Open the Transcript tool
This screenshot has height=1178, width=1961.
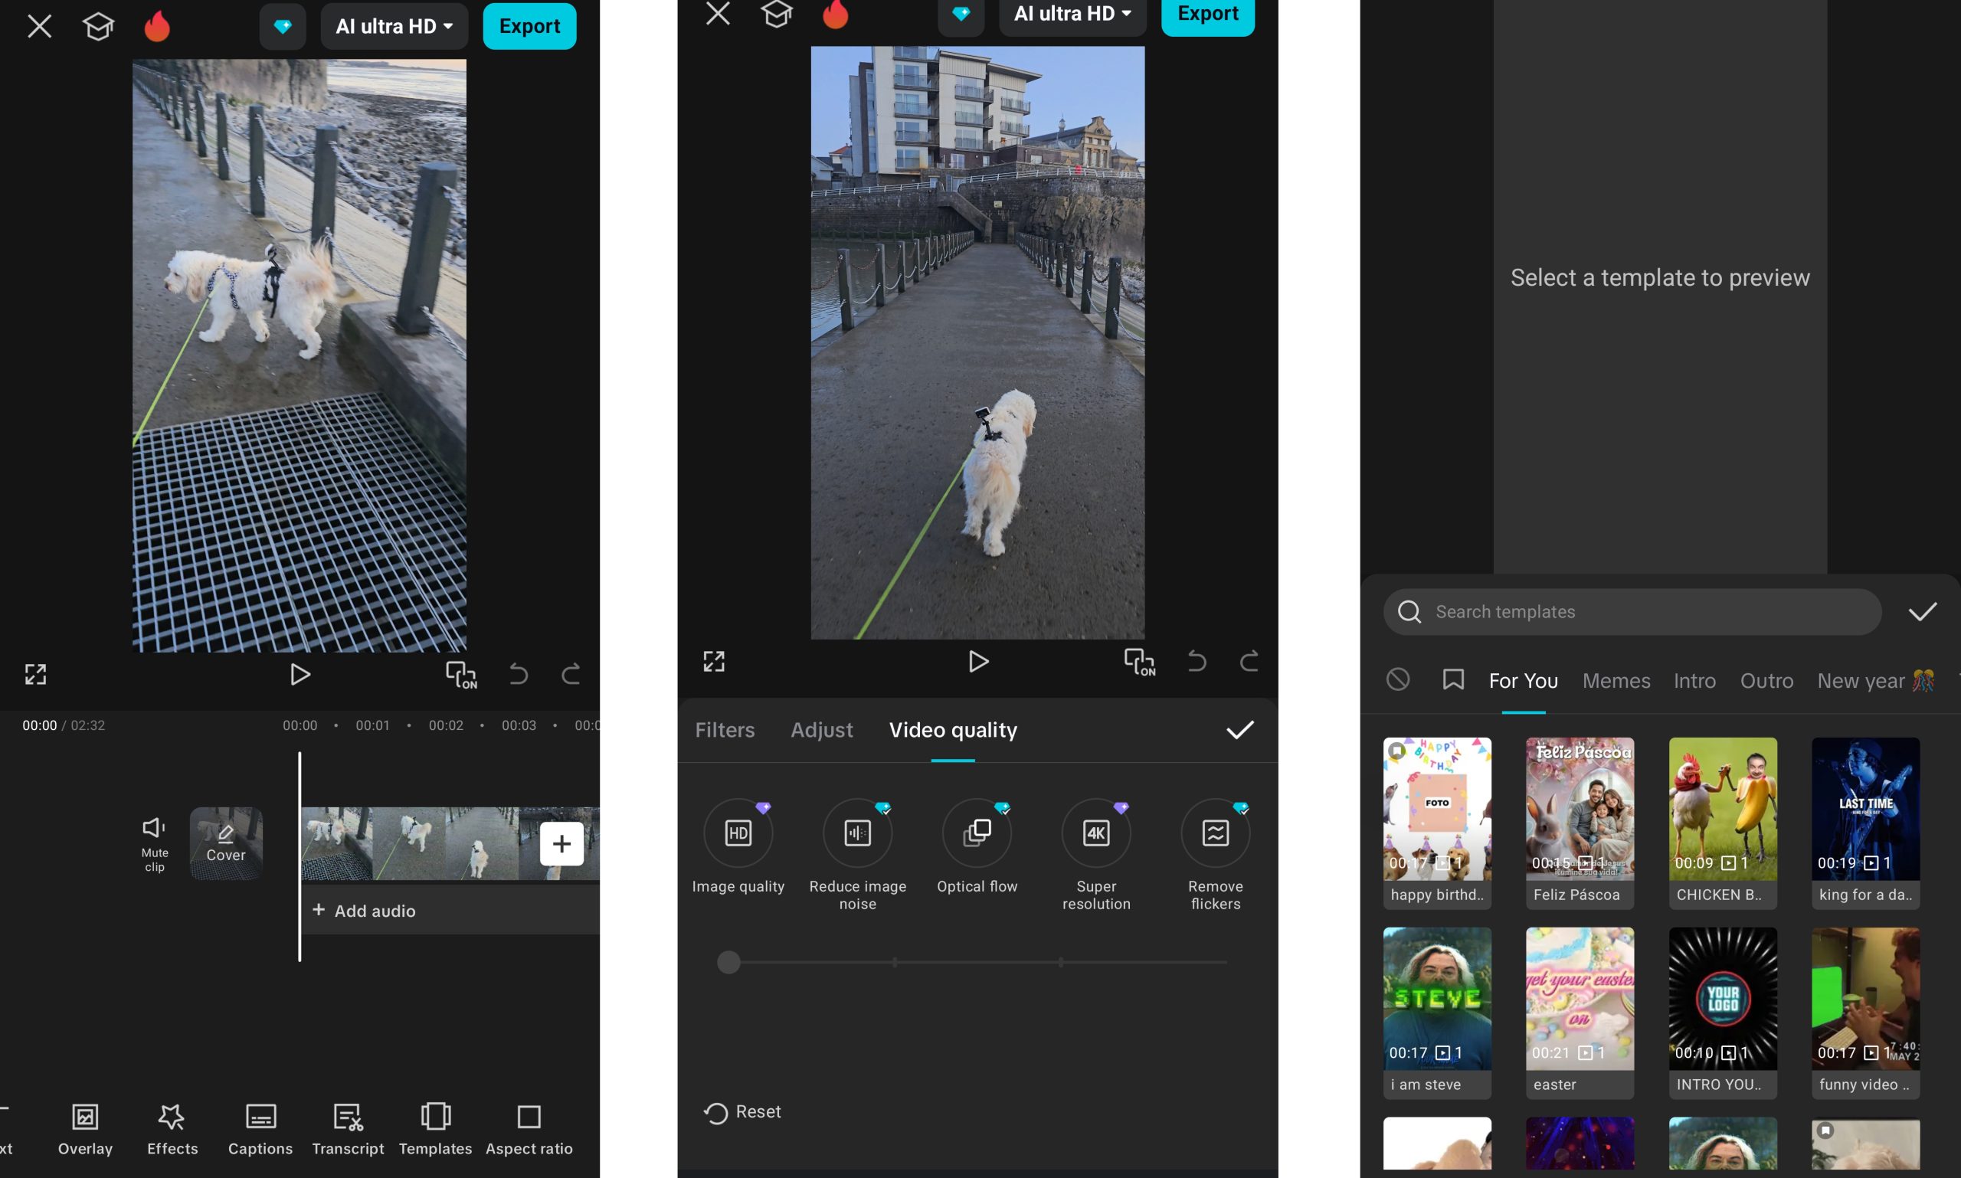(x=348, y=1130)
